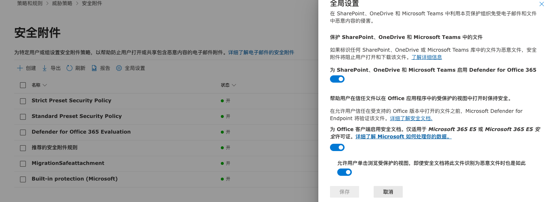Viewport: 545px width, 202px height.
Task: Click the 导出 download arrow icon
Action: click(x=45, y=68)
